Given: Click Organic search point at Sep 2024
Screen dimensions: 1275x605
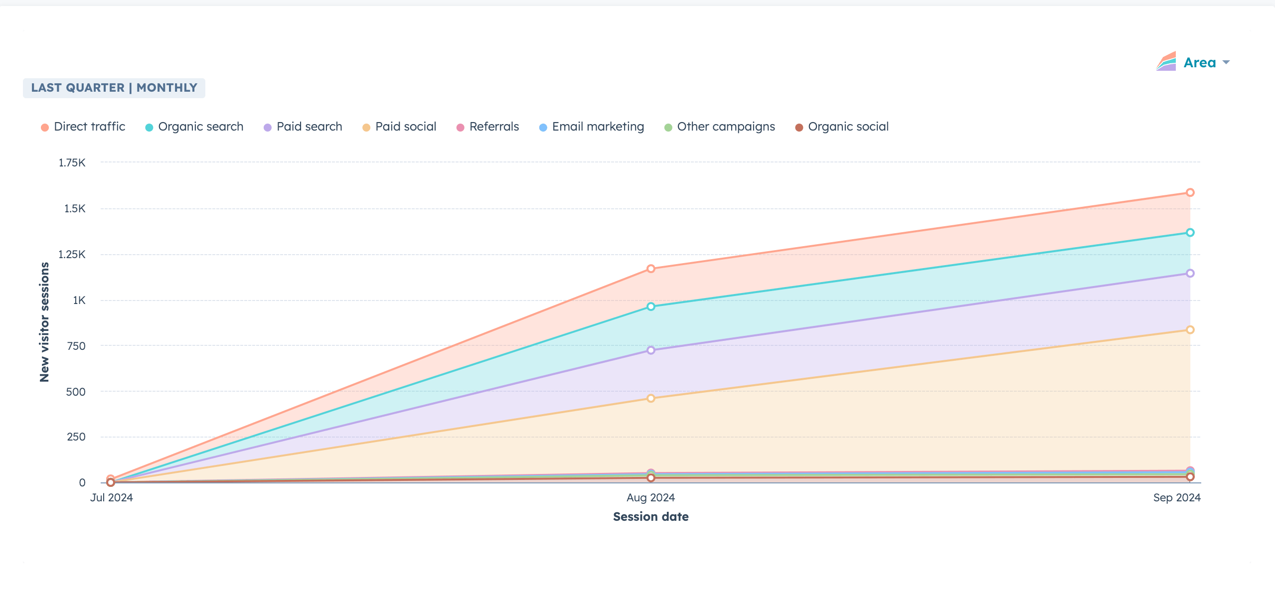Looking at the screenshot, I should tap(1190, 232).
